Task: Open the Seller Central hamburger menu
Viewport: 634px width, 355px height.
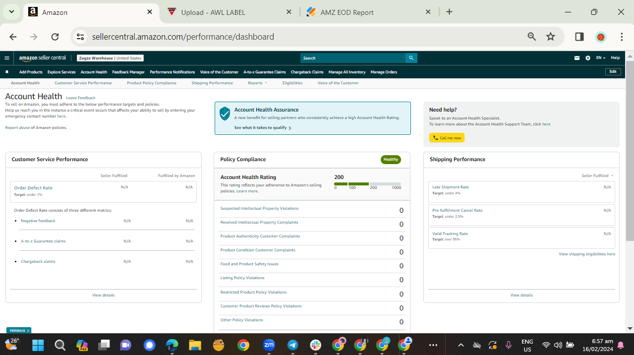Action: [7, 58]
